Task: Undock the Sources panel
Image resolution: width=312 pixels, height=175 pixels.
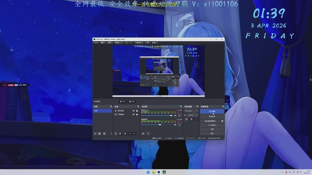Action: 138,107
